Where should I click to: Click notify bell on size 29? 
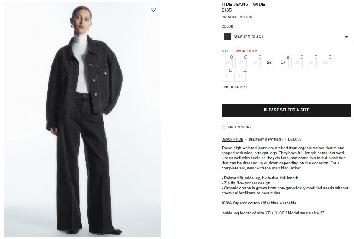point(316,57)
